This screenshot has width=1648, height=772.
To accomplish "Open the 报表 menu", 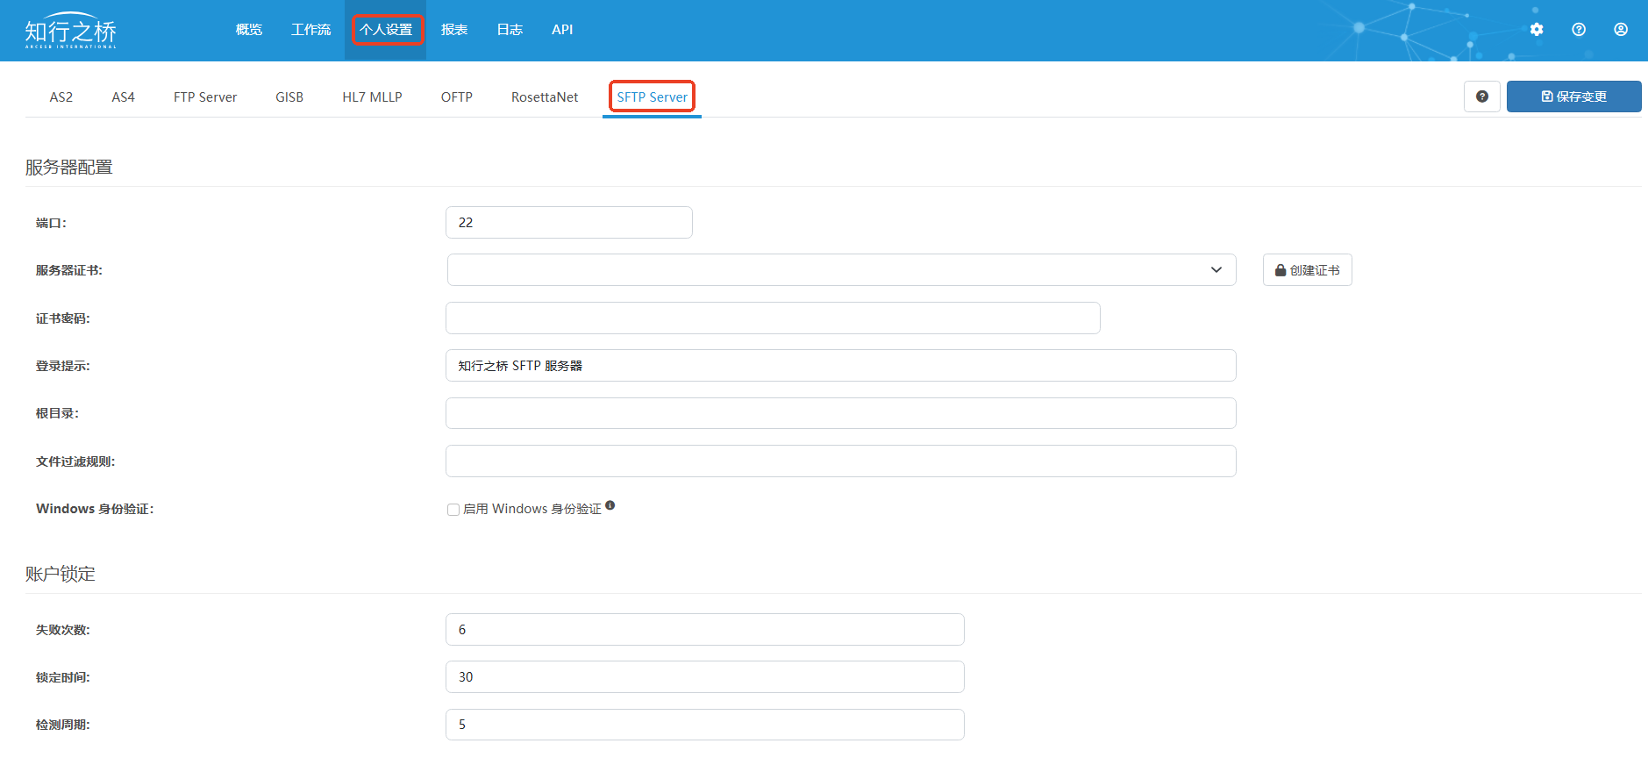I will click(x=454, y=30).
